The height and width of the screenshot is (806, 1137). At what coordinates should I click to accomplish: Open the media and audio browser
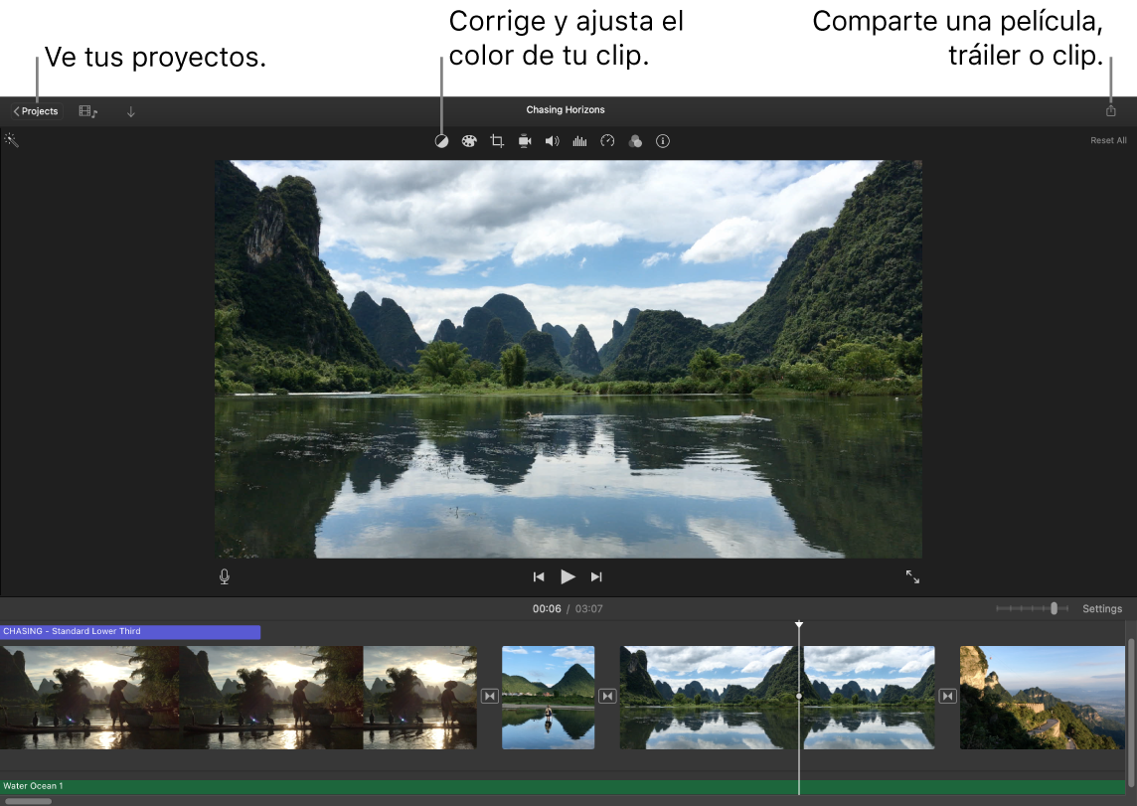tap(88, 110)
